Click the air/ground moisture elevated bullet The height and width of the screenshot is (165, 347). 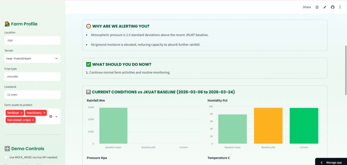(x=146, y=45)
